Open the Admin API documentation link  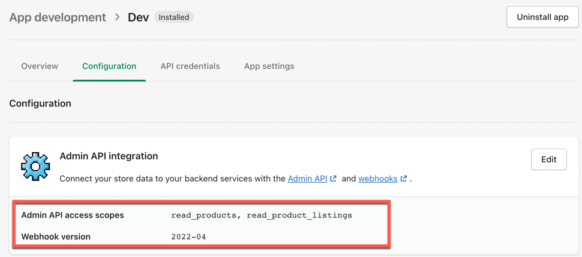(307, 179)
